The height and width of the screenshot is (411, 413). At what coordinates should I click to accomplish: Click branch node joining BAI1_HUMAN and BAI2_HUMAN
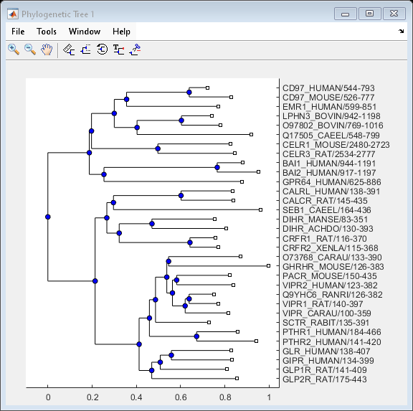217,167
